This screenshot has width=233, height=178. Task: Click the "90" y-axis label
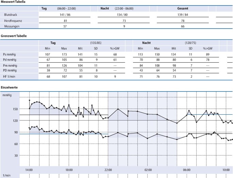[16, 132]
